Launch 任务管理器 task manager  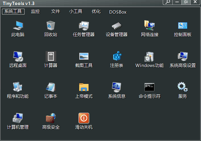(84, 26)
